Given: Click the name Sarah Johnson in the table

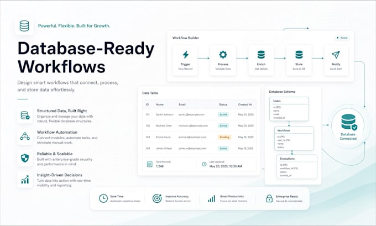Looking at the screenshot, I should [165, 114].
